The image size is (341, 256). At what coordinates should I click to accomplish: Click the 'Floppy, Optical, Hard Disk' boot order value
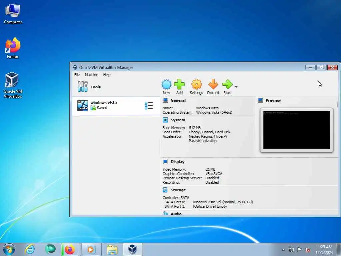(210, 132)
